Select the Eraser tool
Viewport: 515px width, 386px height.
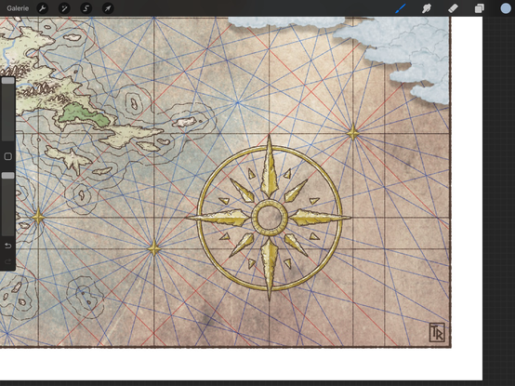coord(453,8)
